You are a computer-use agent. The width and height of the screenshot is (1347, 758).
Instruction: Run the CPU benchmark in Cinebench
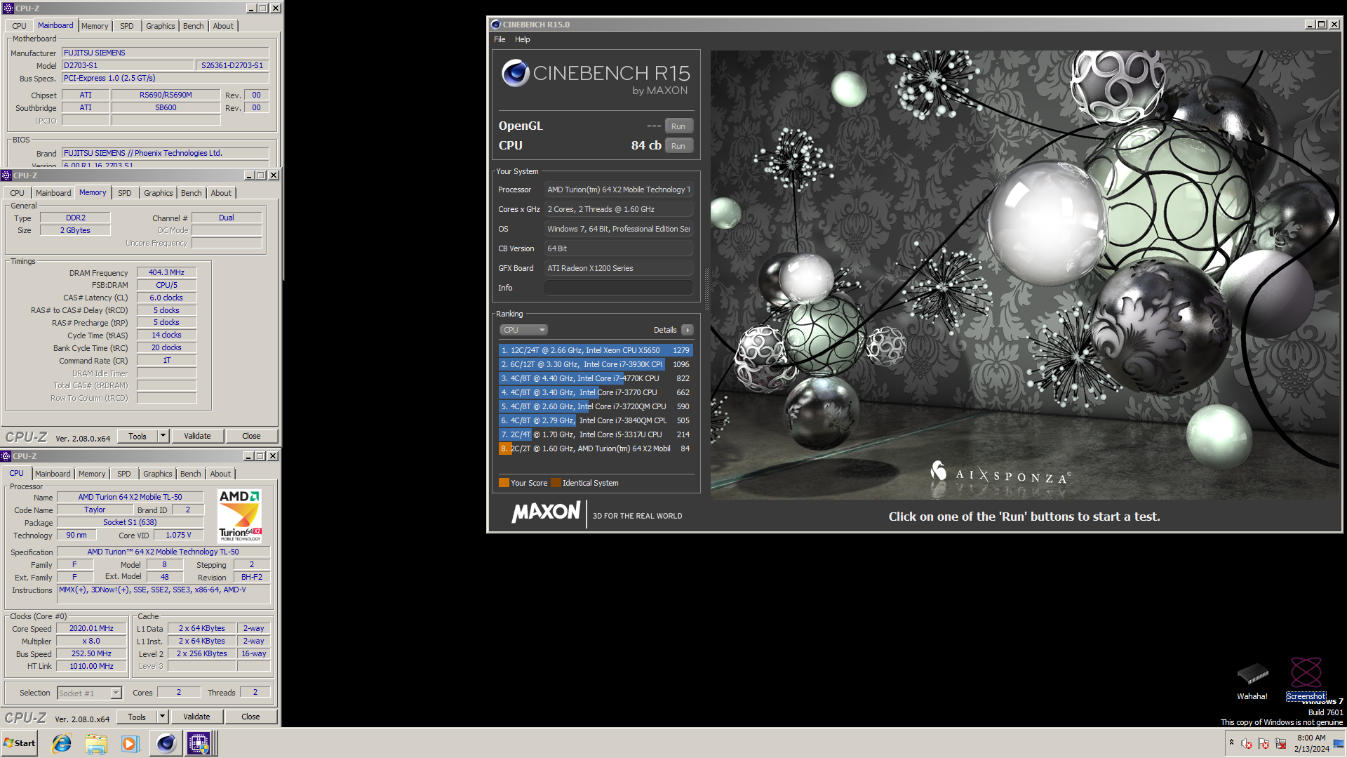tap(678, 146)
